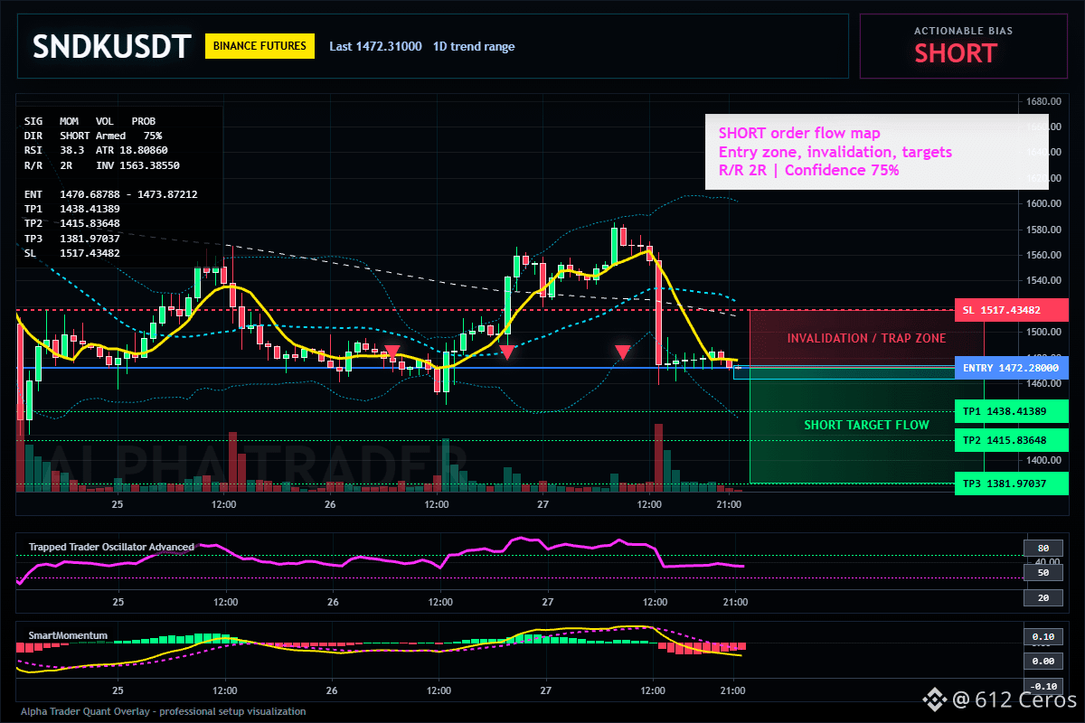Click the 1D trend range label
1085x723 pixels.
[x=474, y=46]
